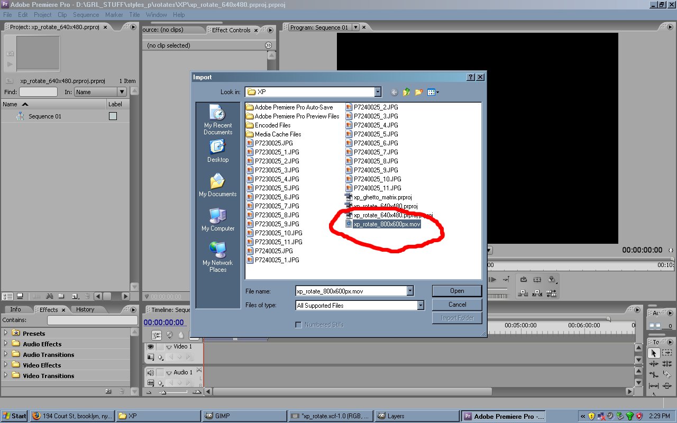This screenshot has height=423, width=677.
Task: Toggle Safe Margins in Program monitor
Action: coord(537,279)
